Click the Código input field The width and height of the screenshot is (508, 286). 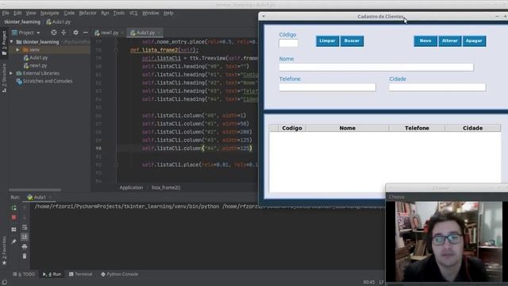(x=288, y=43)
